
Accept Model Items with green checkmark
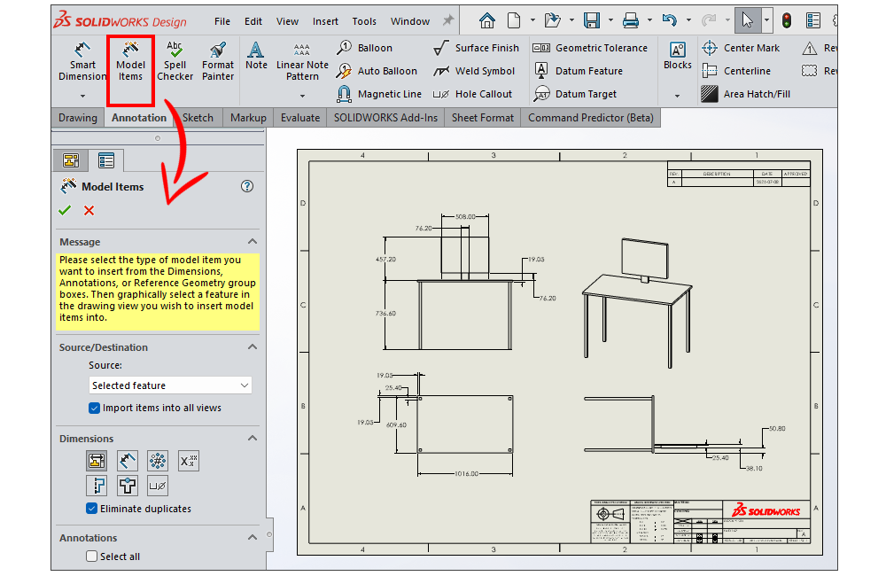coord(65,210)
